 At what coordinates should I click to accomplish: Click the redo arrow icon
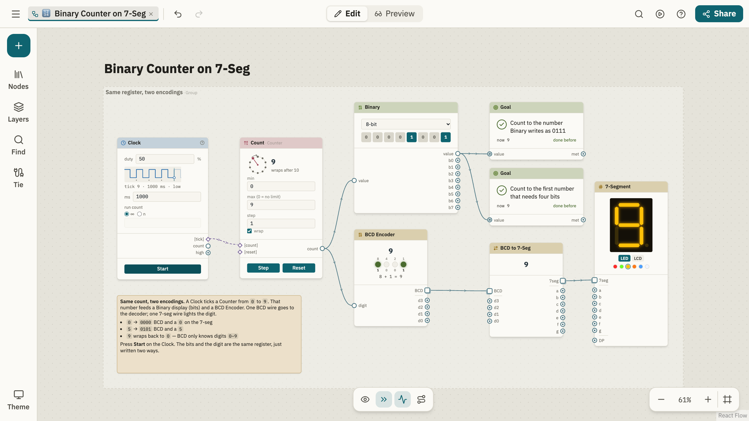[x=199, y=14]
